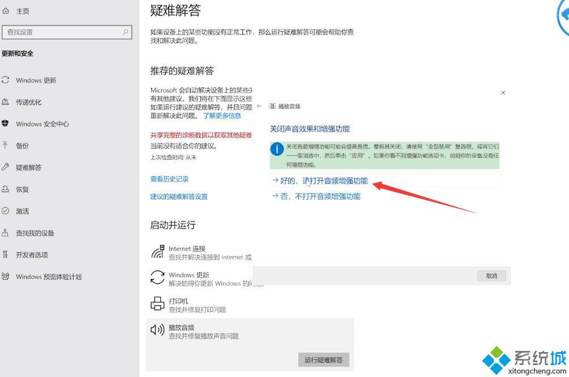Viewport: 569px width, 377px height.
Task: Click the Home icon in sidebar
Action: [x=6, y=11]
